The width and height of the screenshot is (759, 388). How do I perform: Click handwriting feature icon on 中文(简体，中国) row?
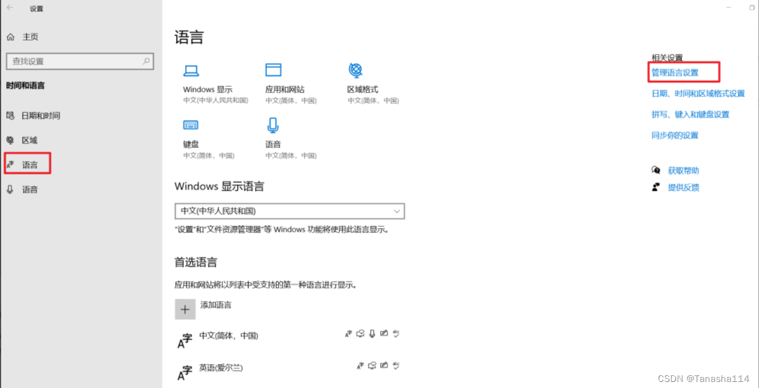pyautogui.click(x=384, y=333)
